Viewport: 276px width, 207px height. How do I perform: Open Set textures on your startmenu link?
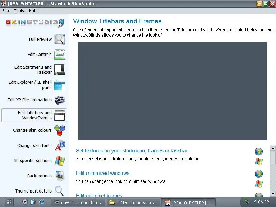pos(132,151)
